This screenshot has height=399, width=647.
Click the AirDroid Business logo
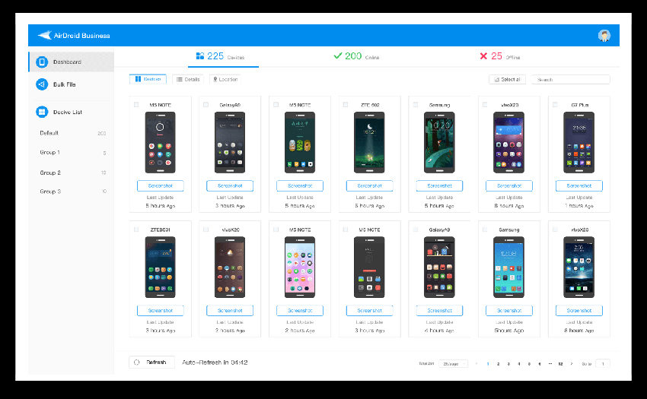point(75,36)
